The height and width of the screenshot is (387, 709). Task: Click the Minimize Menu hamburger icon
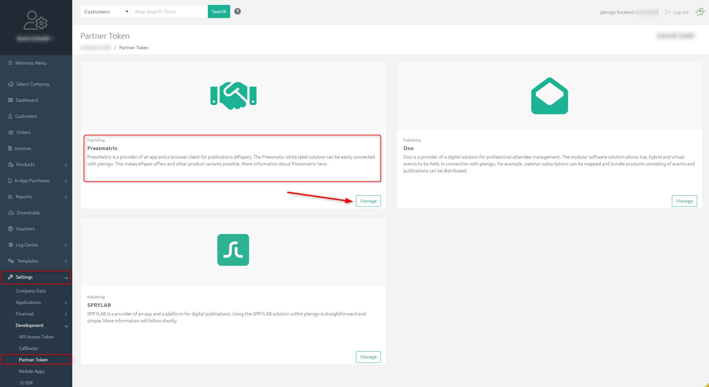[x=10, y=63]
